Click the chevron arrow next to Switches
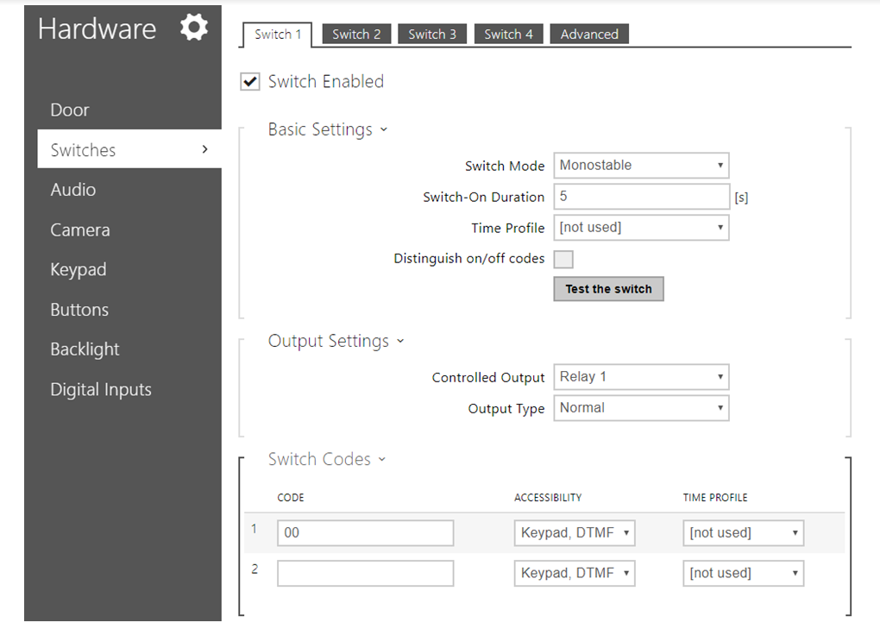The height and width of the screenshot is (629, 880). pyautogui.click(x=204, y=149)
